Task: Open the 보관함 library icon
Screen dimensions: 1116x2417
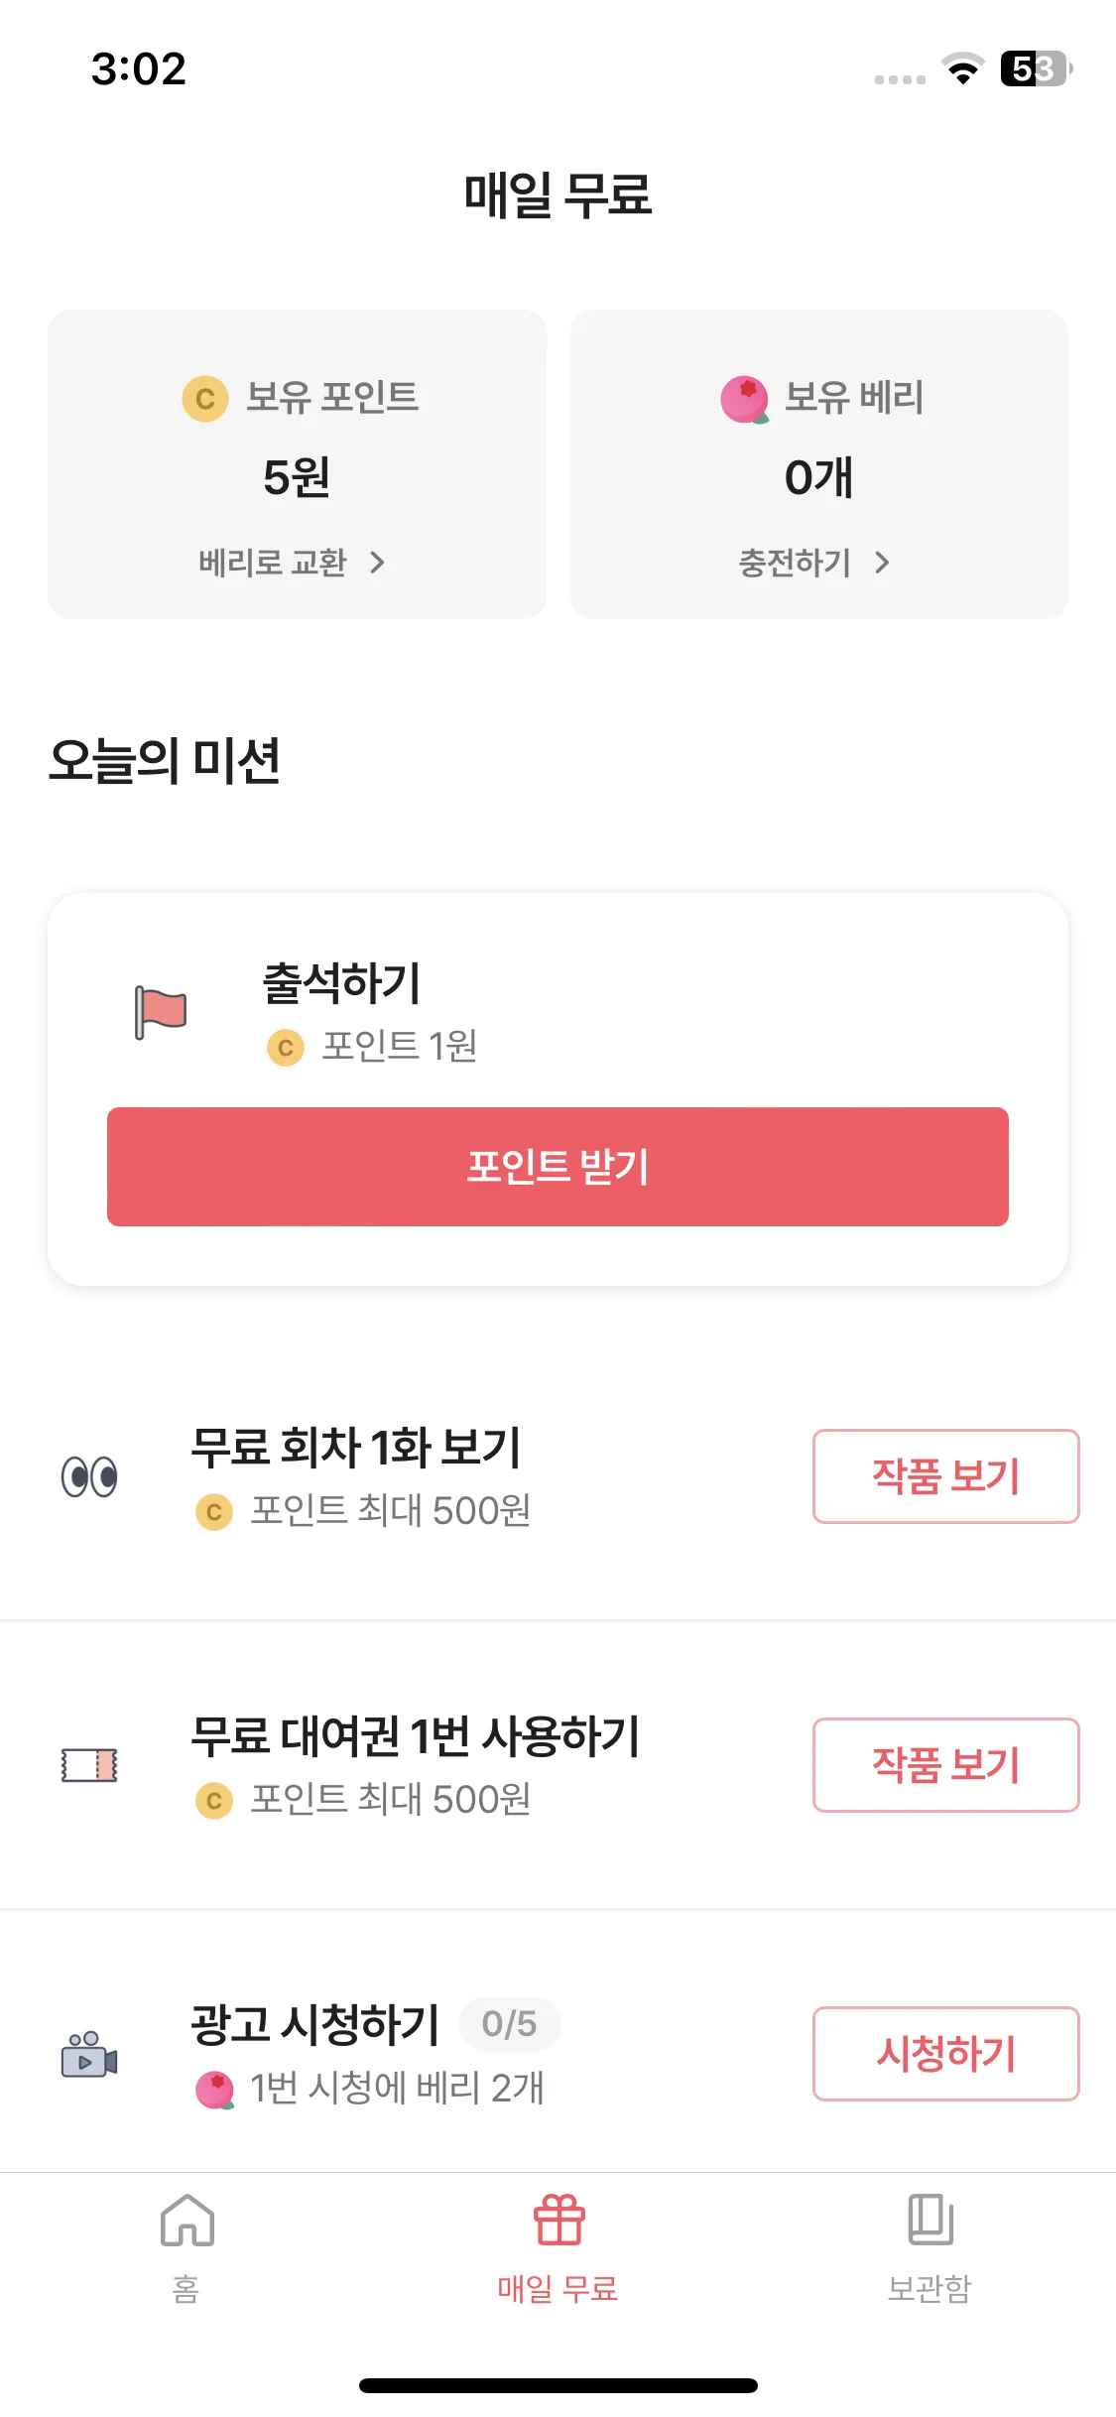Action: [x=930, y=2220]
